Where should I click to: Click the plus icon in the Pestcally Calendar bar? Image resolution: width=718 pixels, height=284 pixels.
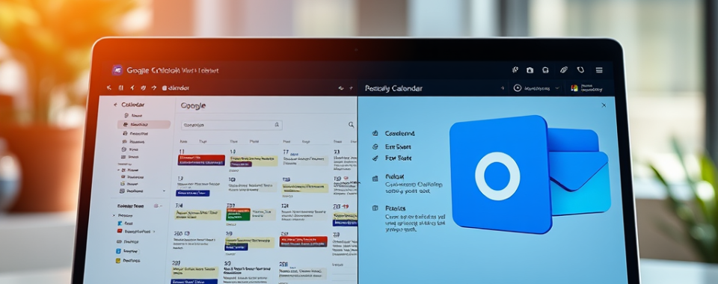click(x=503, y=87)
